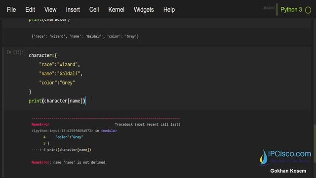Click the dictionary output line above the cell
Viewport: 316px width, 178px height.
[85, 36]
